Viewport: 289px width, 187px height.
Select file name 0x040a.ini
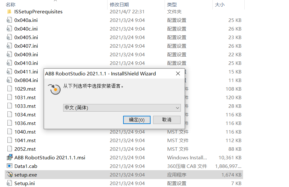(26, 20)
